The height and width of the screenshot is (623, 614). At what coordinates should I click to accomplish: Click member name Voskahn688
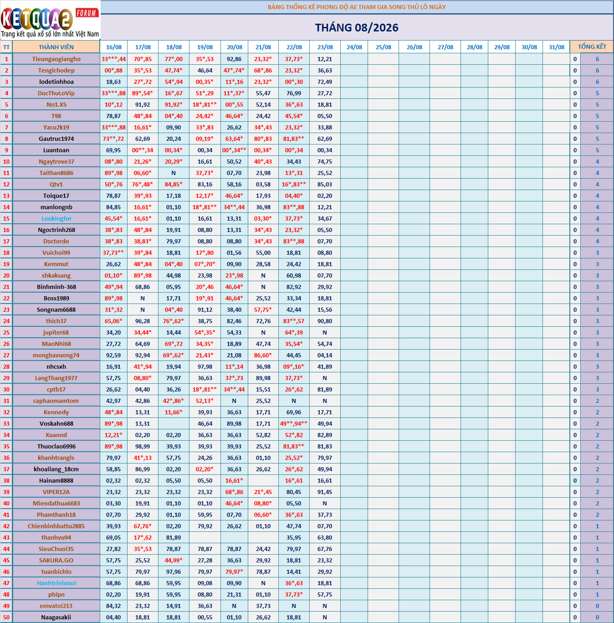(56, 423)
